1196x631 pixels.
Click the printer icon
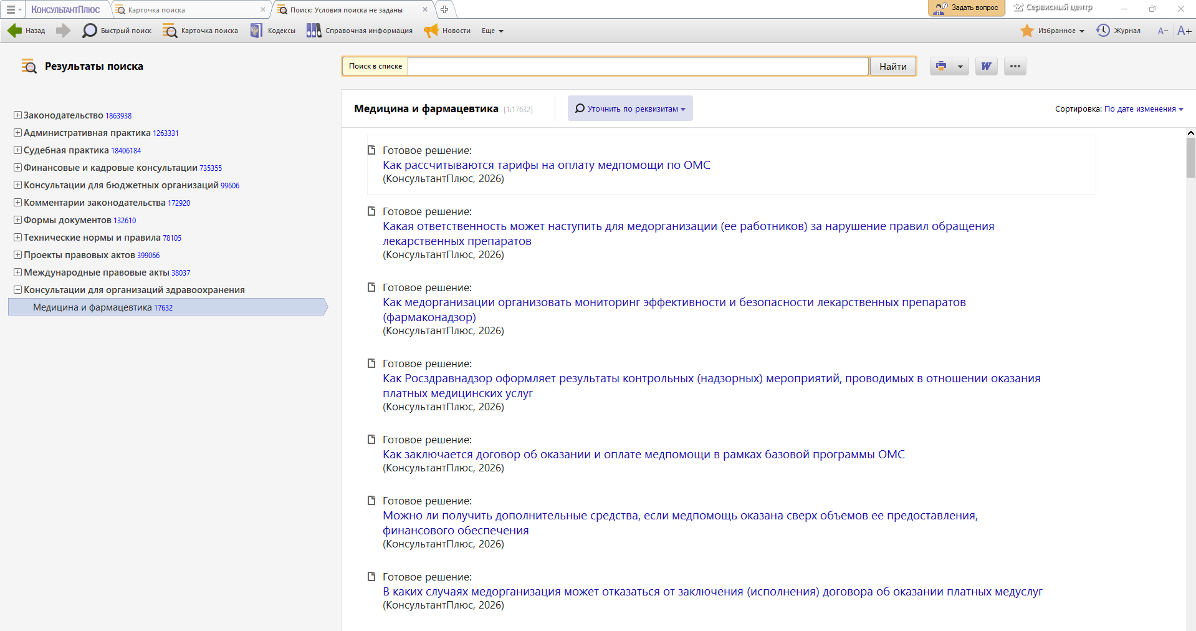(941, 66)
